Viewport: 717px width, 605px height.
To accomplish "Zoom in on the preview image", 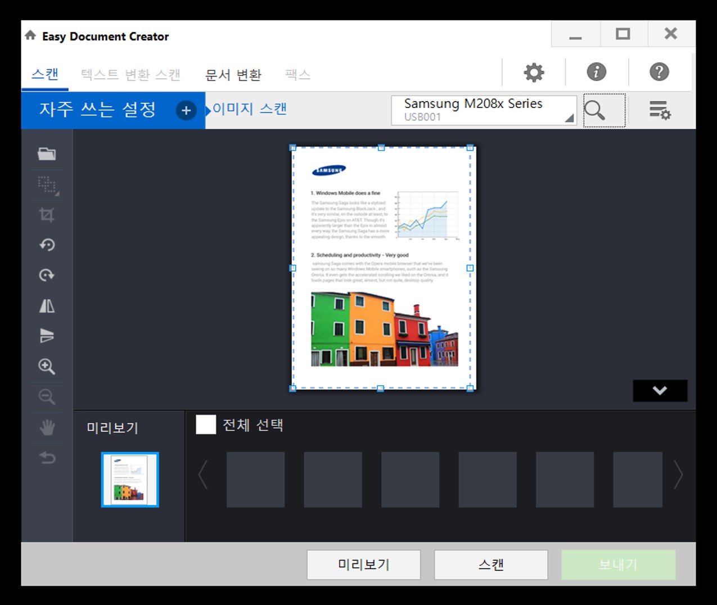I will tap(47, 367).
